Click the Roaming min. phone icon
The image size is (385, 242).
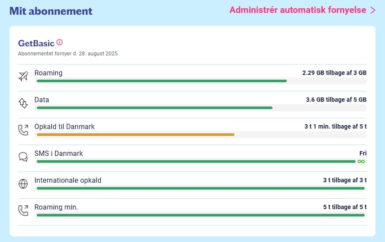tap(23, 210)
